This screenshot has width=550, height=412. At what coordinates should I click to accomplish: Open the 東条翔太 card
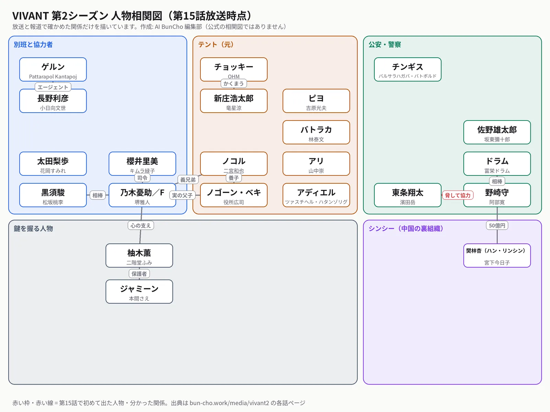click(408, 195)
